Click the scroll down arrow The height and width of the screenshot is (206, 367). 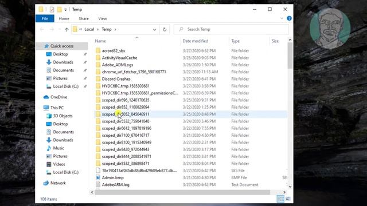click(x=290, y=187)
